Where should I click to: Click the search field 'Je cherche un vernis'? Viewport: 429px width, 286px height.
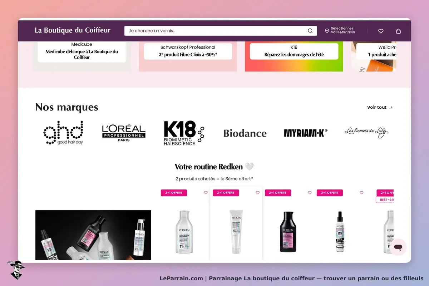click(221, 31)
